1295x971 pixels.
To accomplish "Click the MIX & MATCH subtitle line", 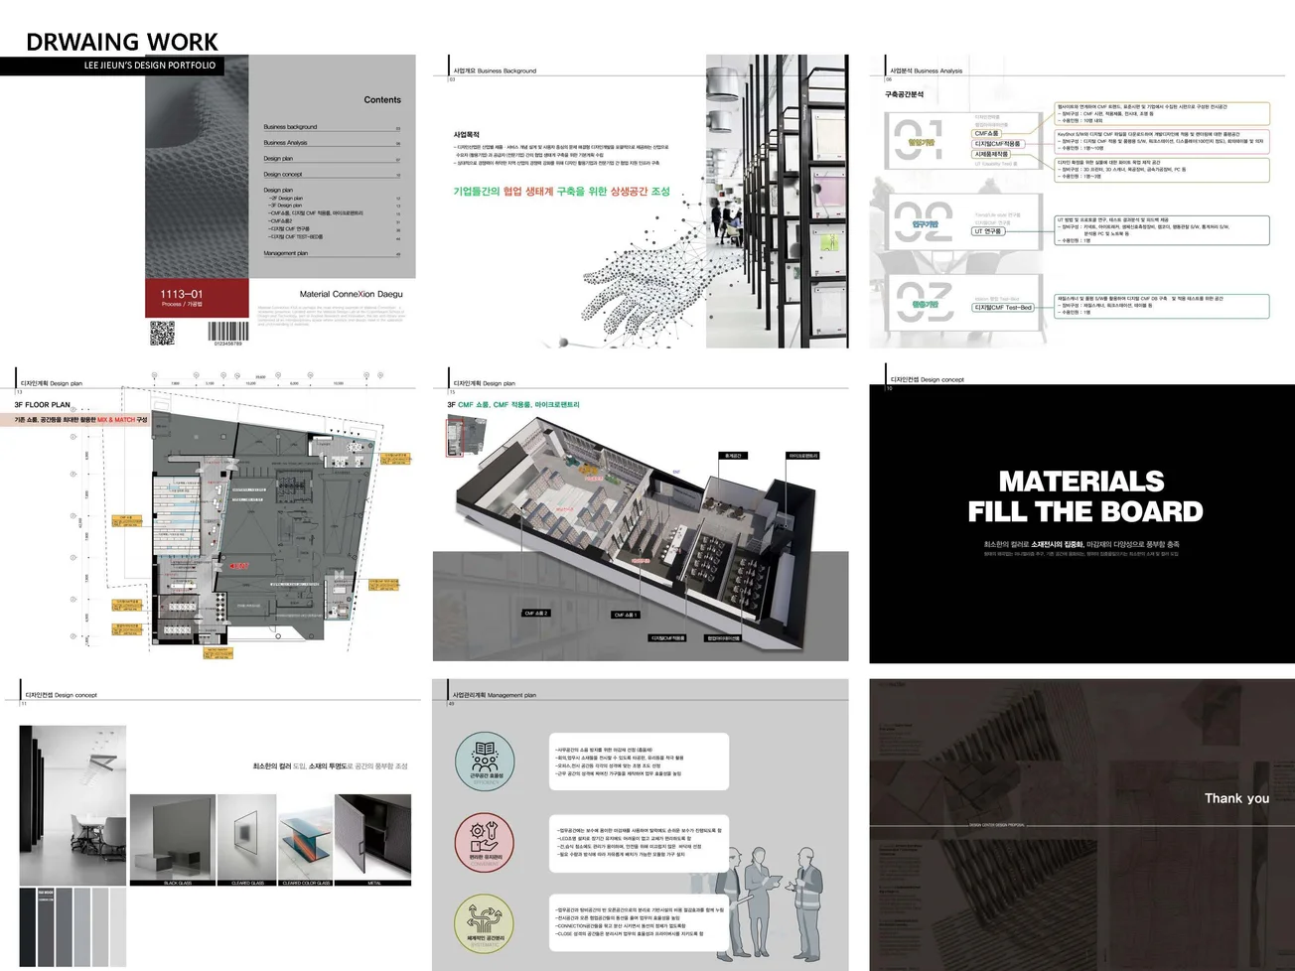I will click(x=80, y=420).
